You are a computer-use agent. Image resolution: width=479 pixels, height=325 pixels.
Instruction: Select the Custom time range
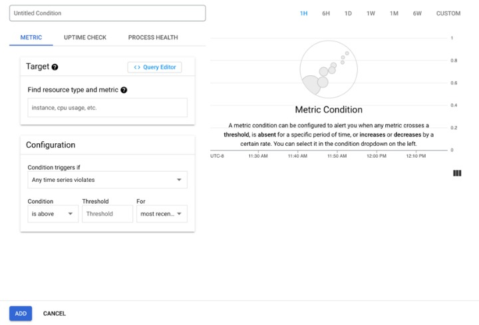(x=448, y=13)
